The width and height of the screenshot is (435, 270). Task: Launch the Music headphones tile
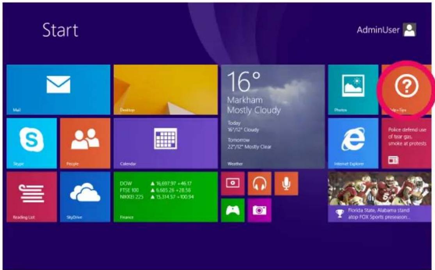(259, 183)
